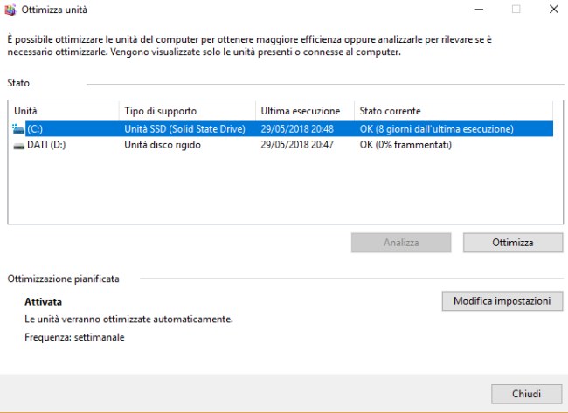The height and width of the screenshot is (413, 568).
Task: Click 'Le unità verranno ottimizzate automaticamente' text
Action: point(128,320)
